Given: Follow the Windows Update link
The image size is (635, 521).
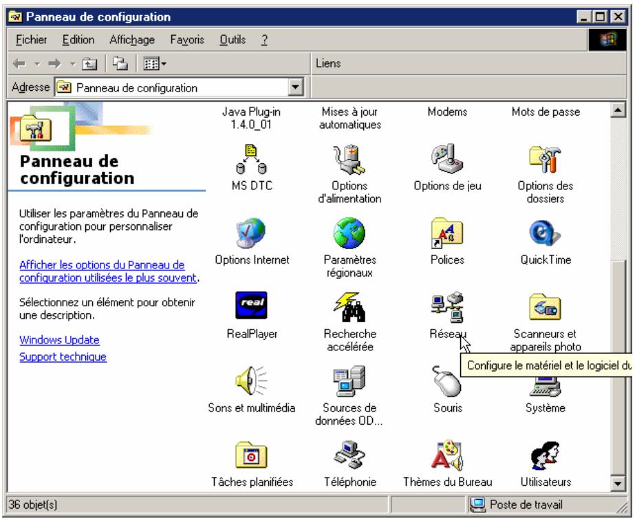Looking at the screenshot, I should coord(59,339).
